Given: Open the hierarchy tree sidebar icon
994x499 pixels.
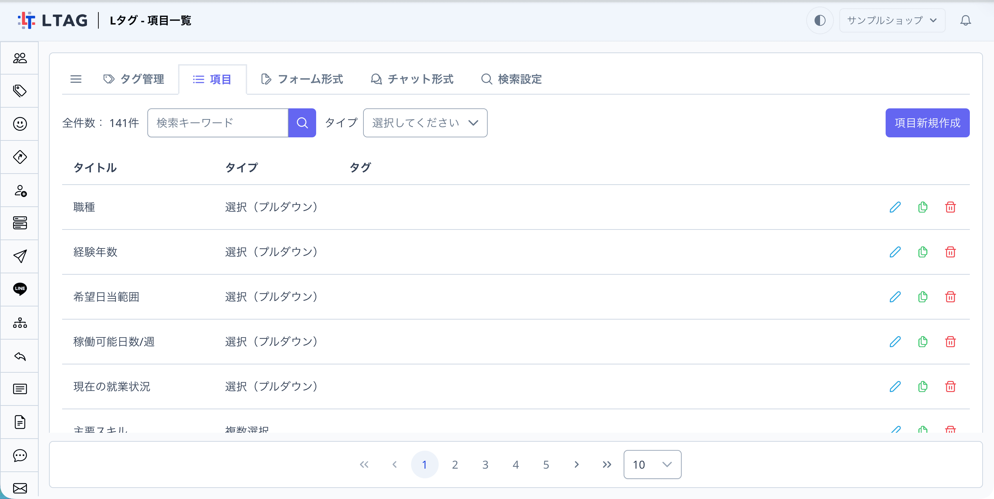Looking at the screenshot, I should 20,323.
